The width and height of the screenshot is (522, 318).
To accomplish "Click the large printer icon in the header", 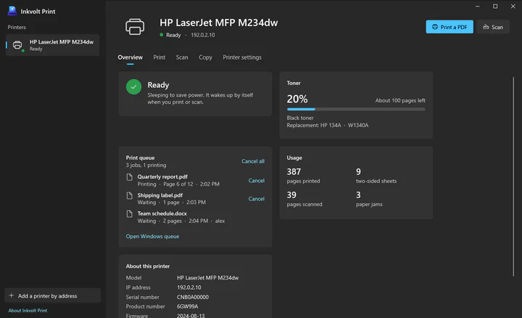I will pos(135,27).
